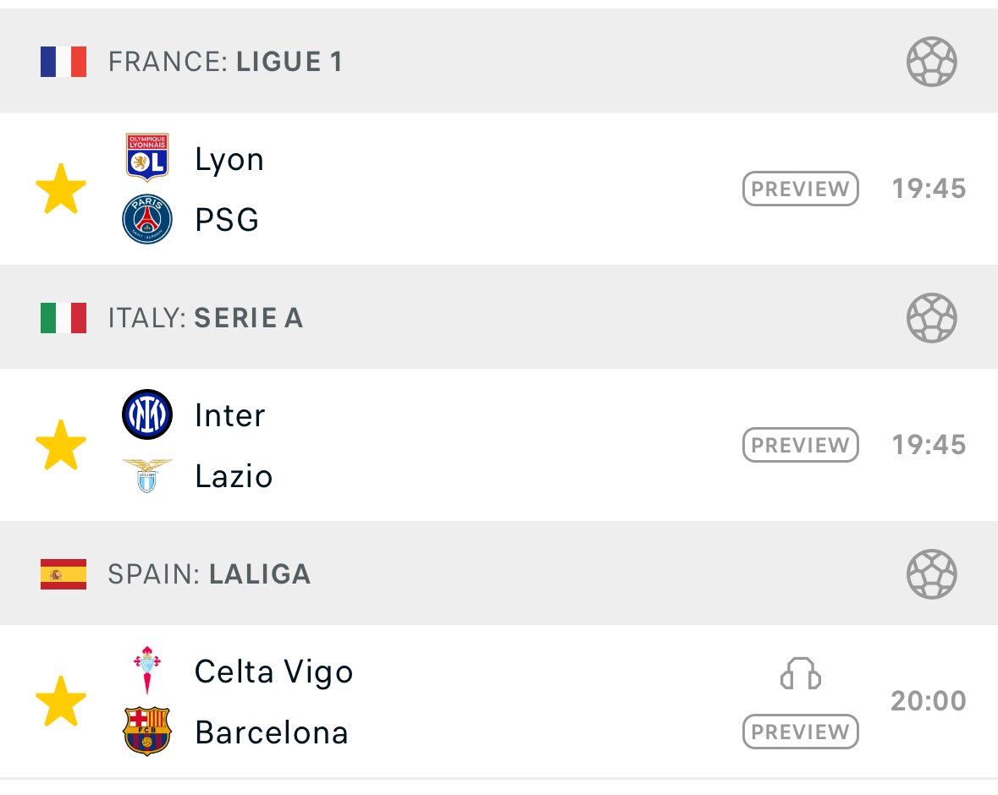Open the Lyon vs PSG preview
Viewport: 998px width, 795px height.
[x=801, y=189]
